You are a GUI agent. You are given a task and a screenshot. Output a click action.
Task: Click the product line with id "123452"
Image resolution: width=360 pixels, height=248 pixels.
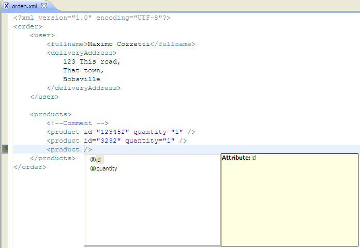point(121,132)
